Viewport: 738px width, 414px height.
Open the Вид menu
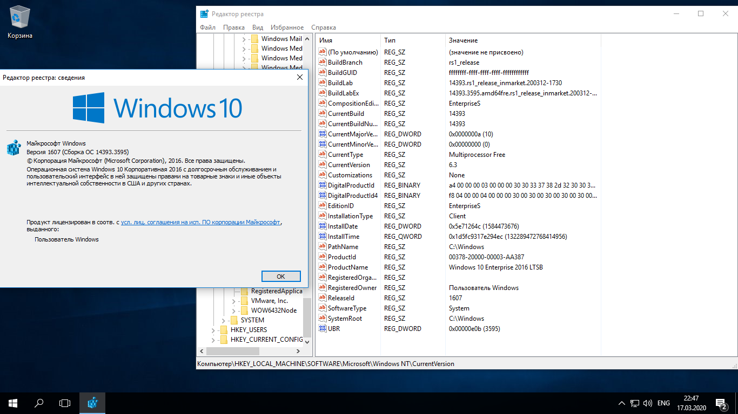tap(258, 27)
